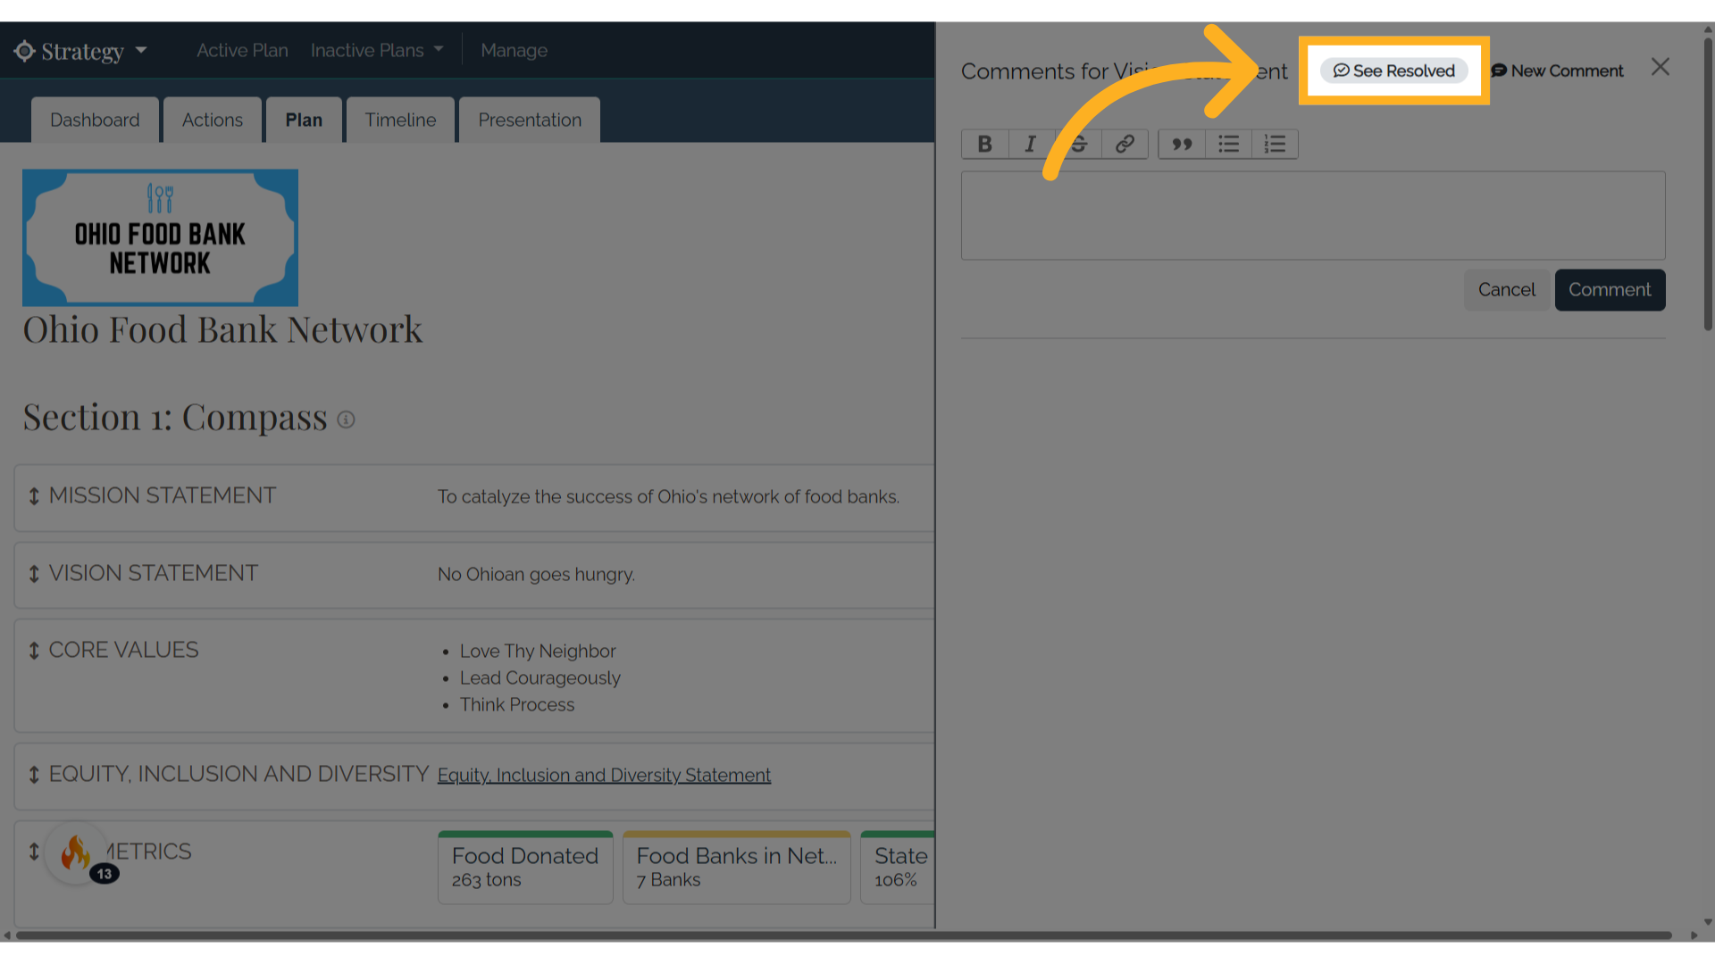Viewport: 1715px width, 964px height.
Task: Close the comments panel with the X
Action: (1661, 67)
